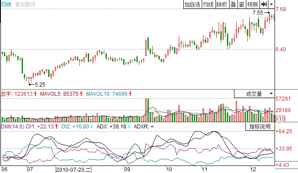The height and width of the screenshot is (173, 298).
Task: Click the cyan down arrow beside DI2 value
Action: [x=92, y=127]
